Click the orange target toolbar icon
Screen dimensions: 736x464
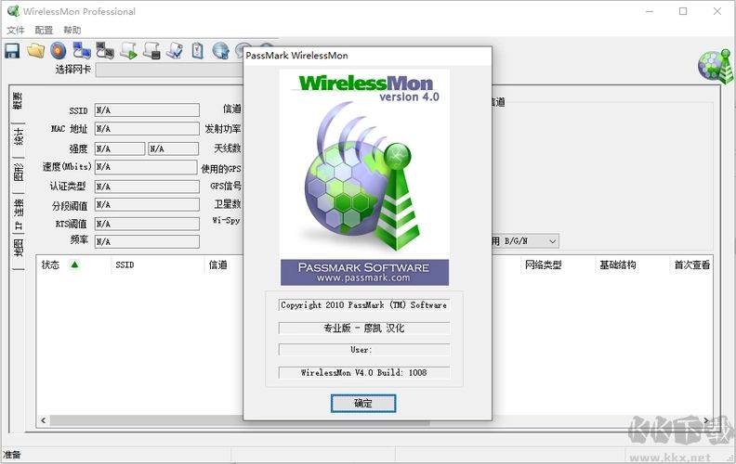point(59,51)
